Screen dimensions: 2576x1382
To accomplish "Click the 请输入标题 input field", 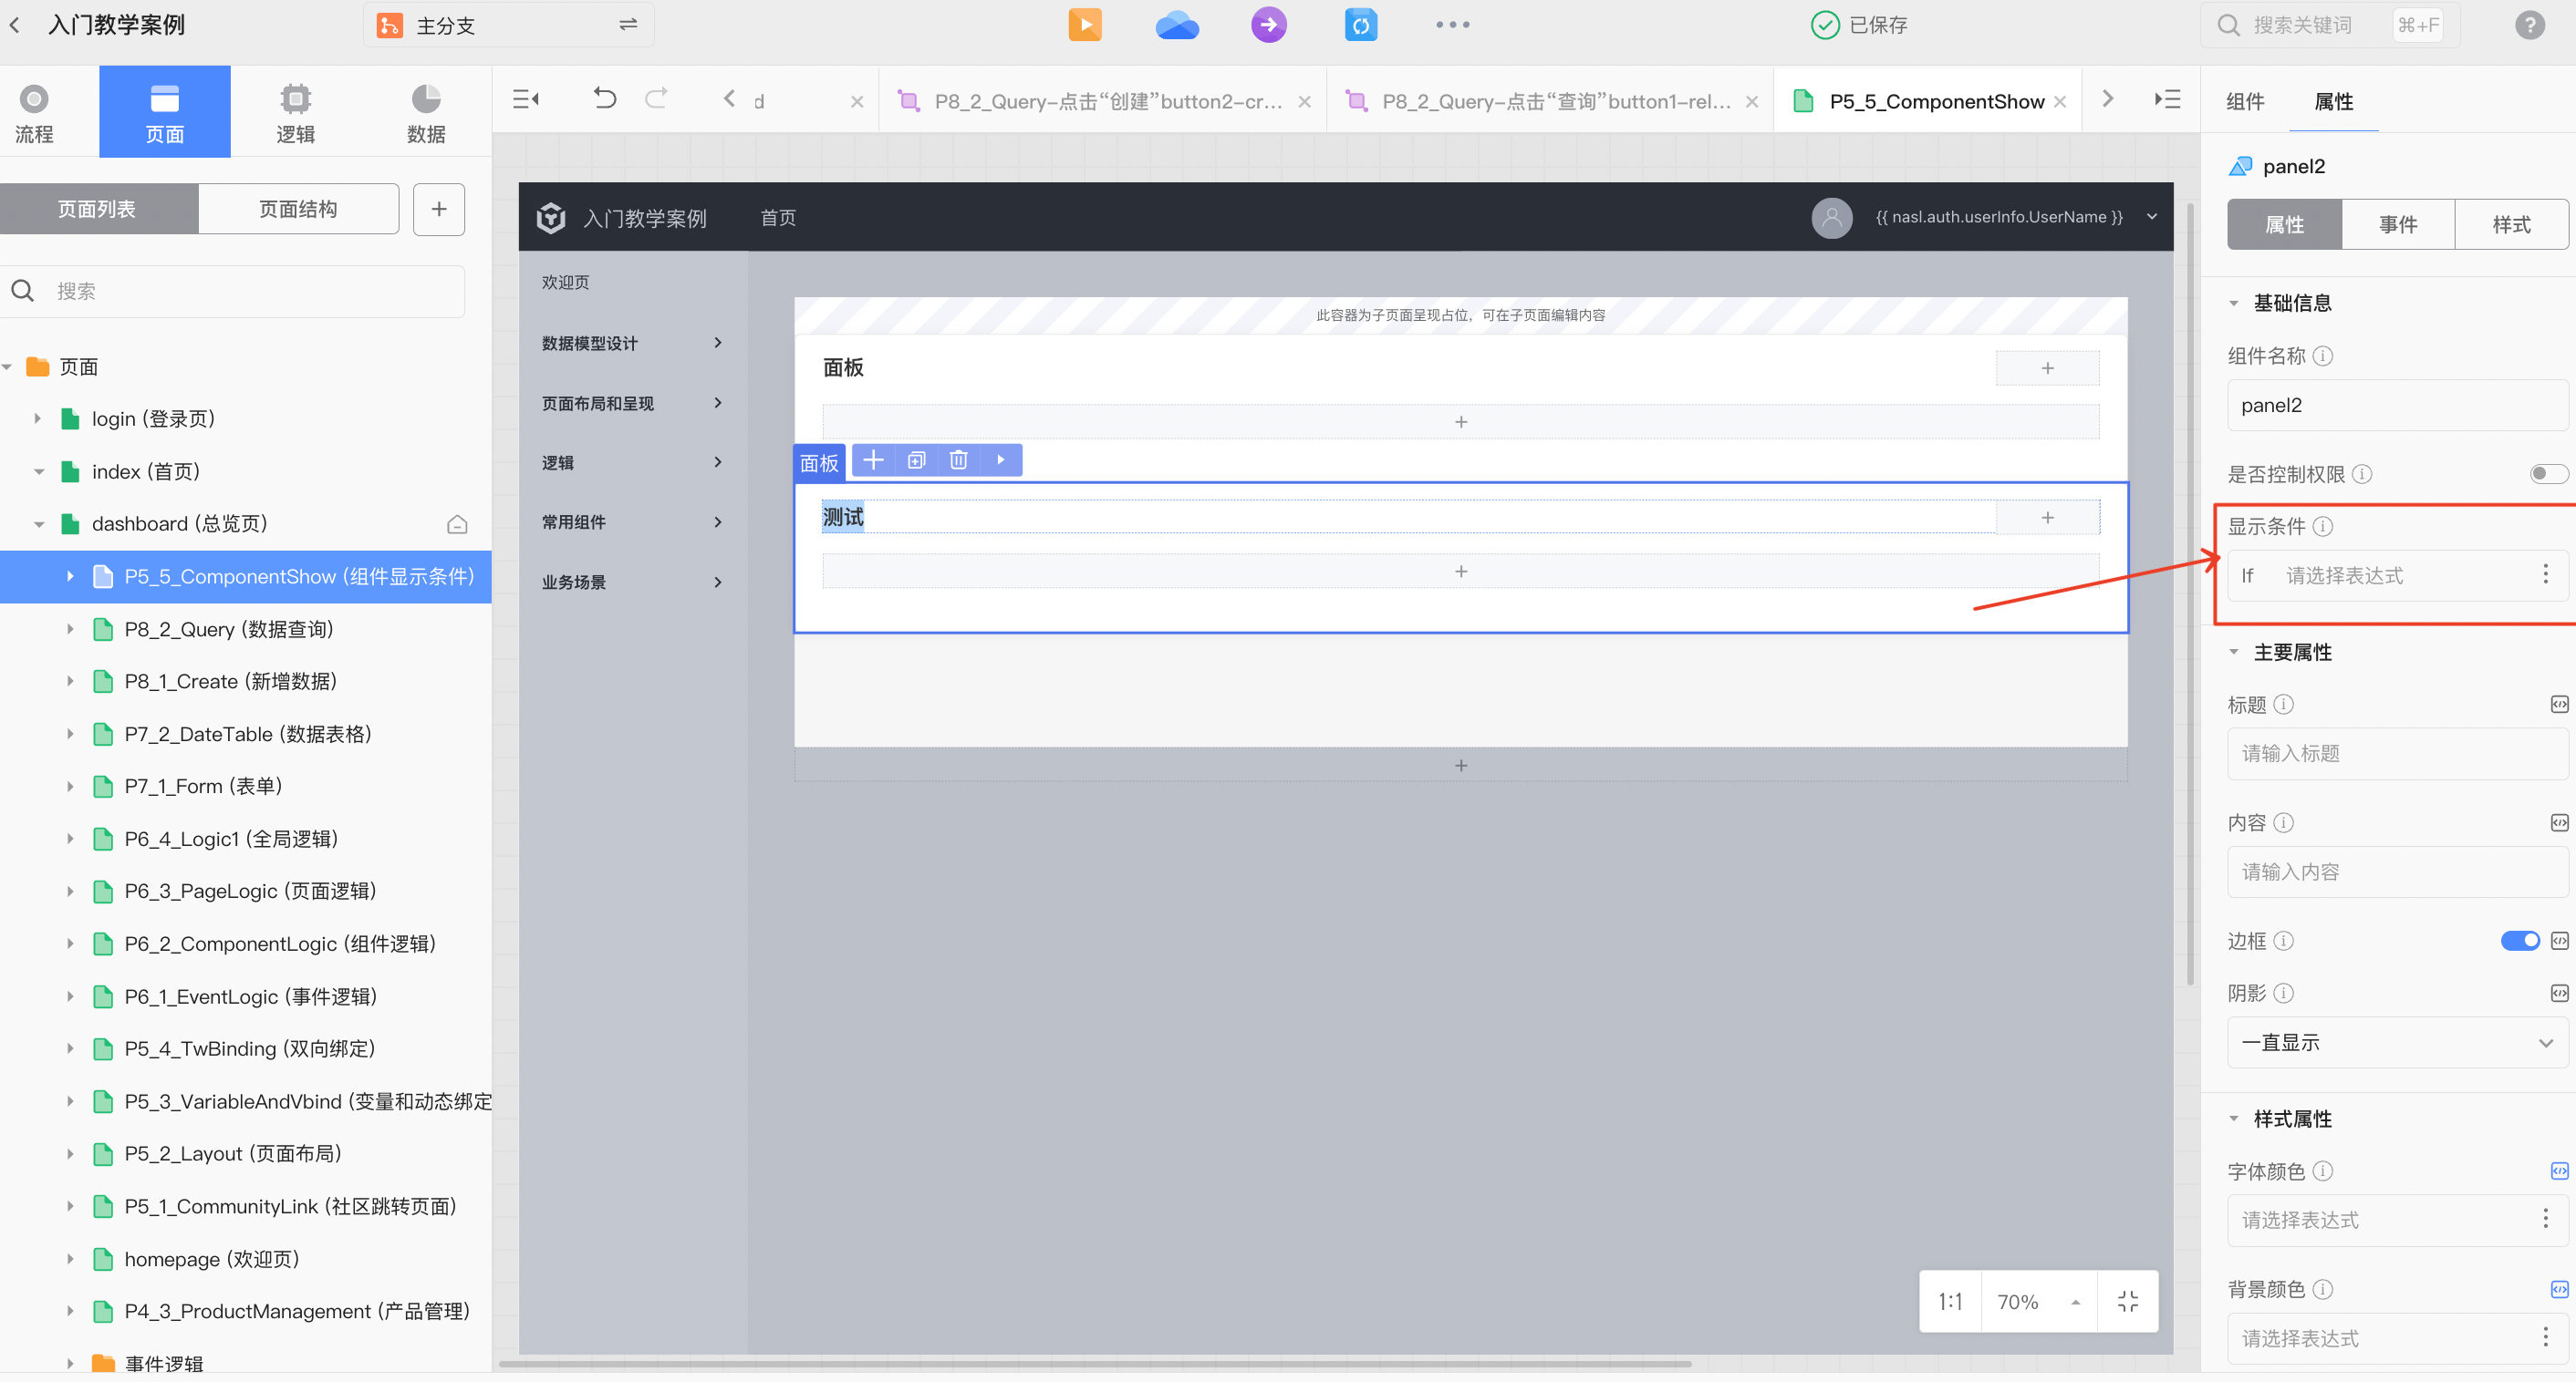I will (x=2397, y=754).
